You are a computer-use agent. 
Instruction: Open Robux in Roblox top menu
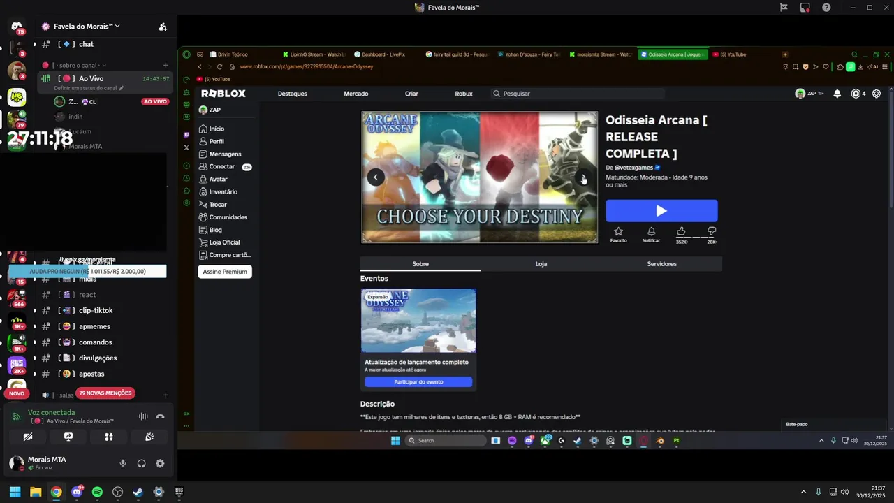464,94
